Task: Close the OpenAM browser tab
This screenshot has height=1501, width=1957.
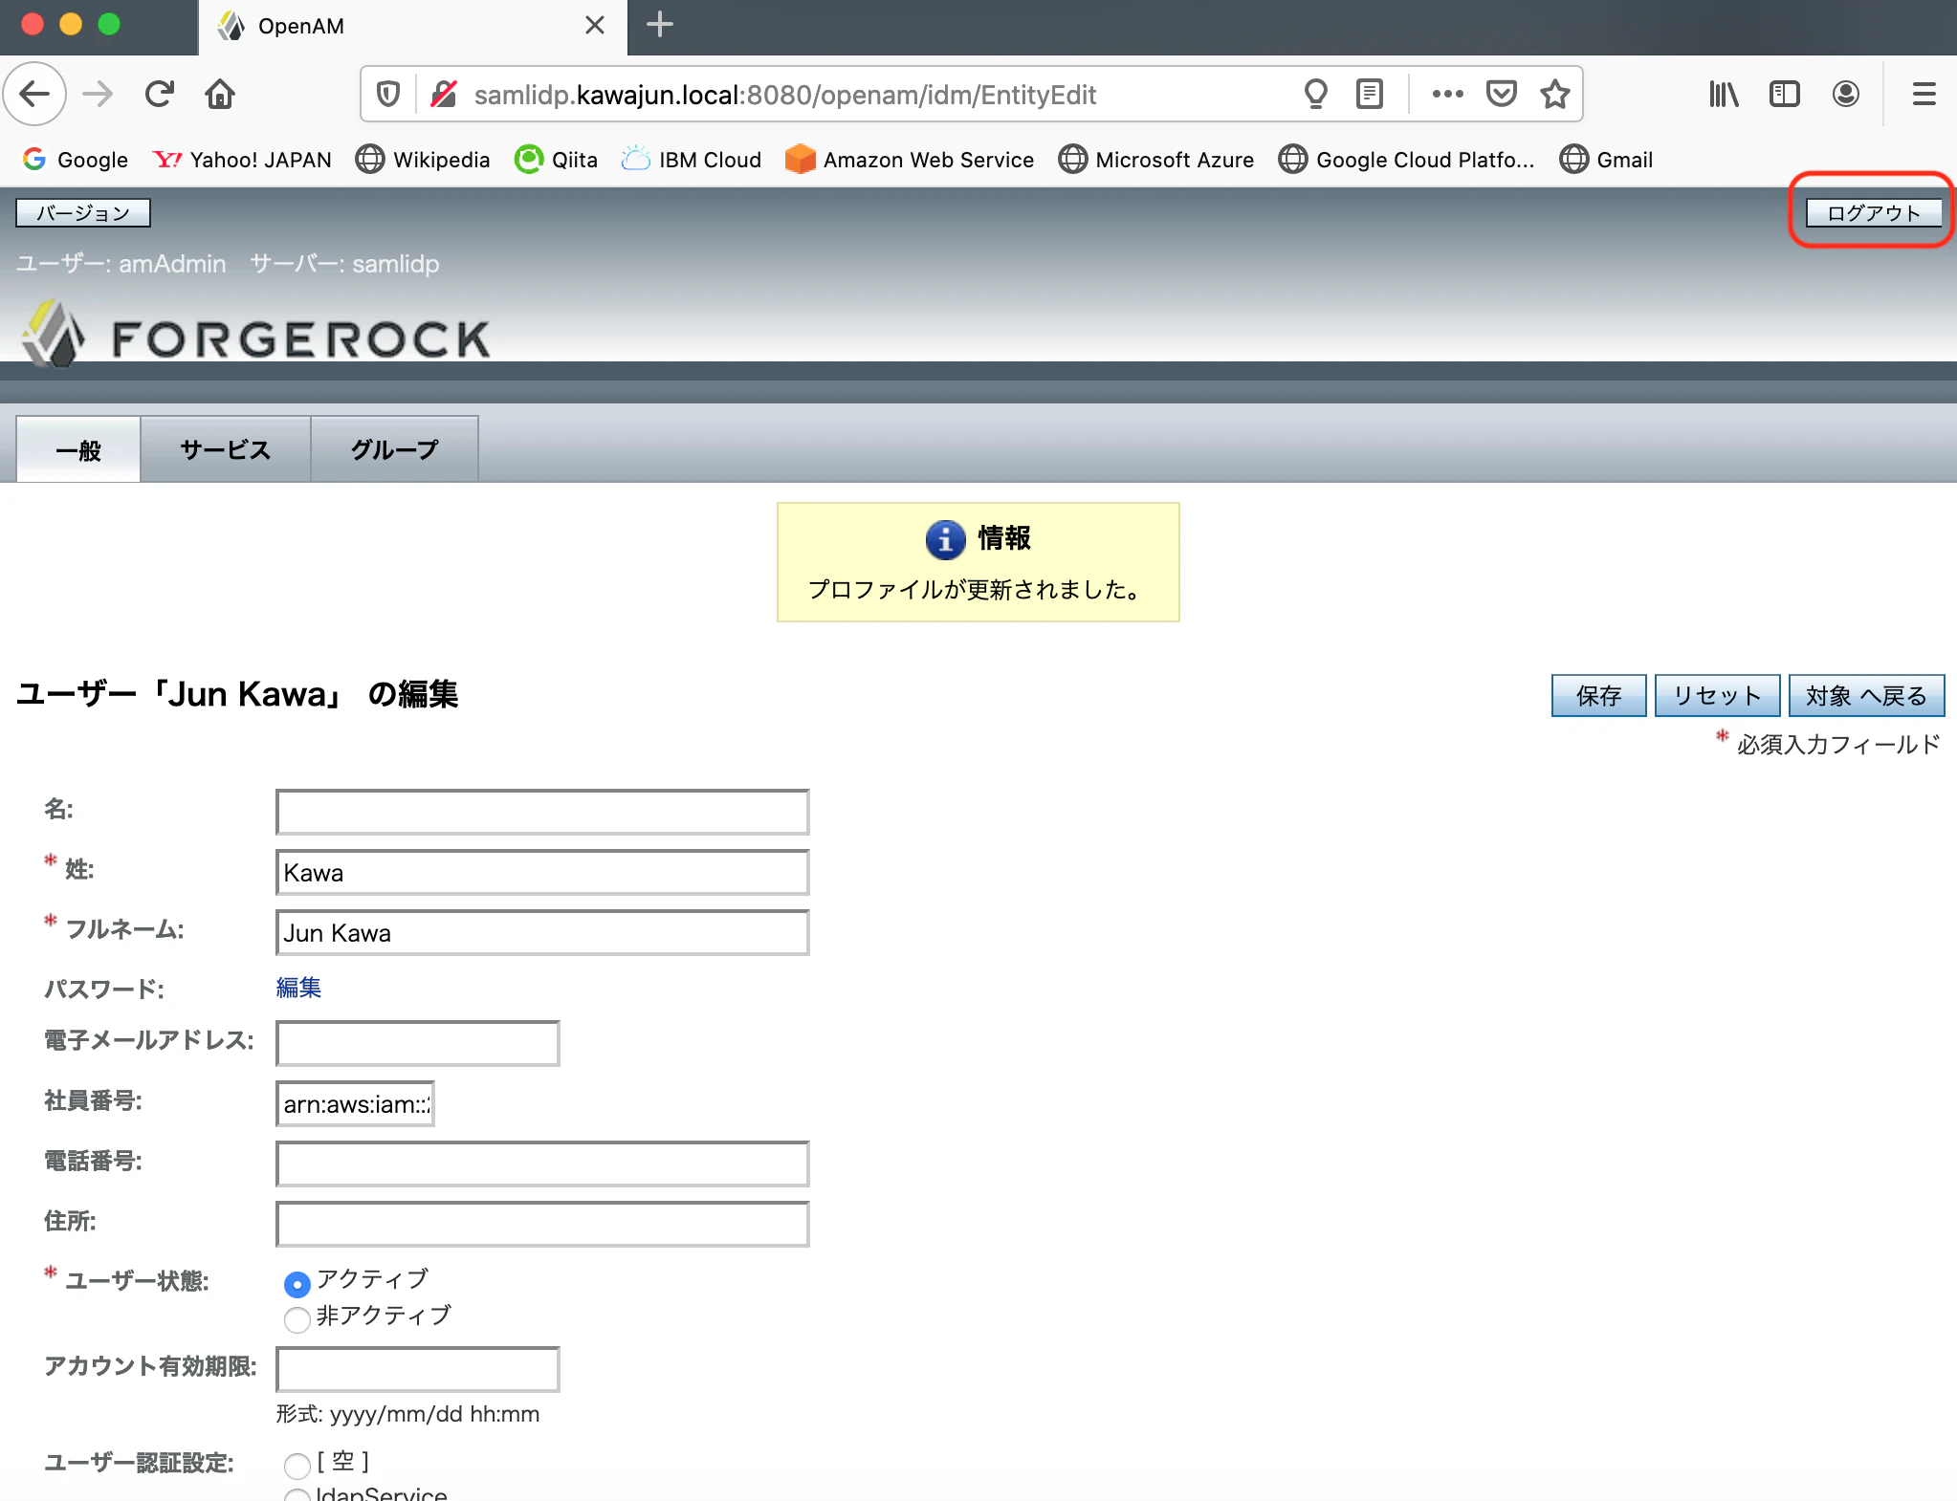Action: click(x=595, y=25)
